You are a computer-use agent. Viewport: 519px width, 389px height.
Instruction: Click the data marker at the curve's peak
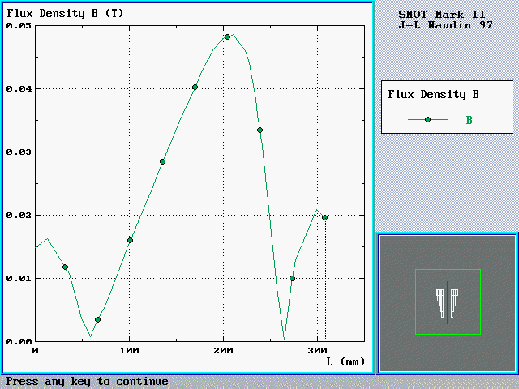pos(227,37)
